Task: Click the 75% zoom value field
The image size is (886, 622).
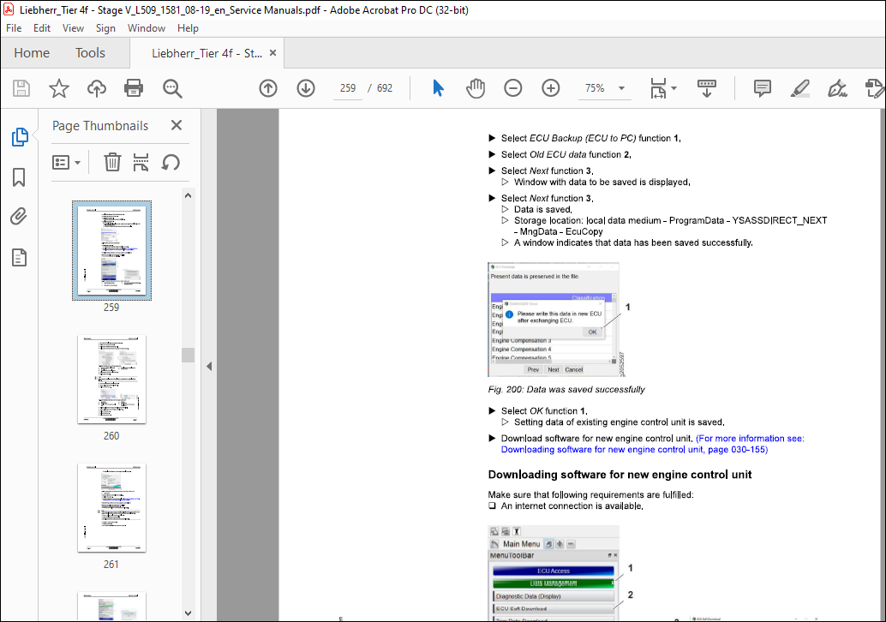Action: pos(595,88)
